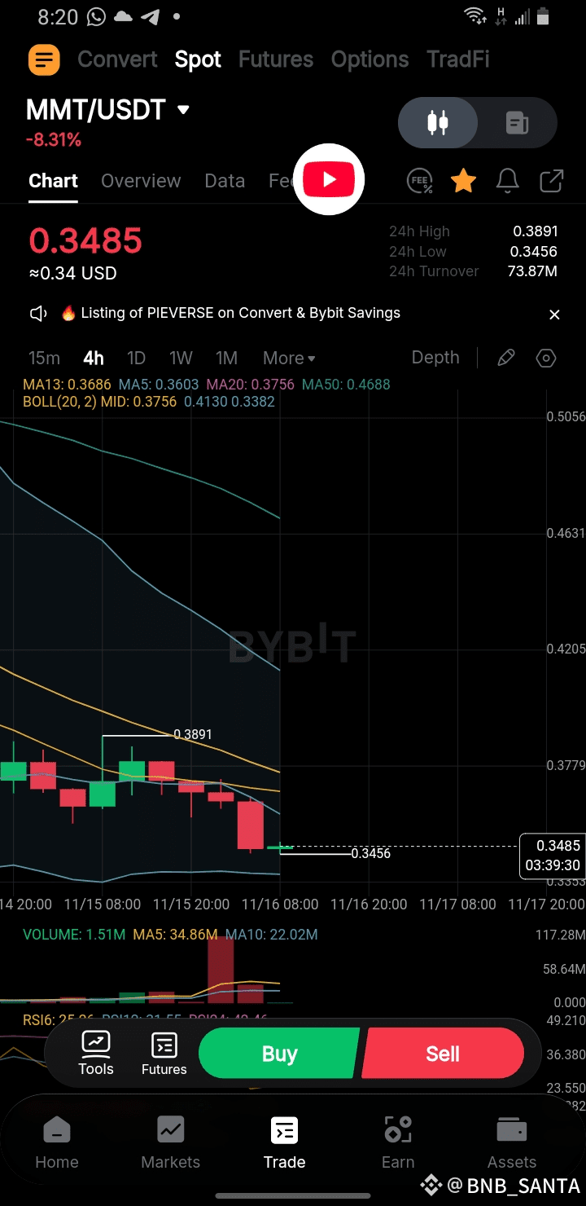
Task: Select the Convert tab
Action: click(x=117, y=59)
